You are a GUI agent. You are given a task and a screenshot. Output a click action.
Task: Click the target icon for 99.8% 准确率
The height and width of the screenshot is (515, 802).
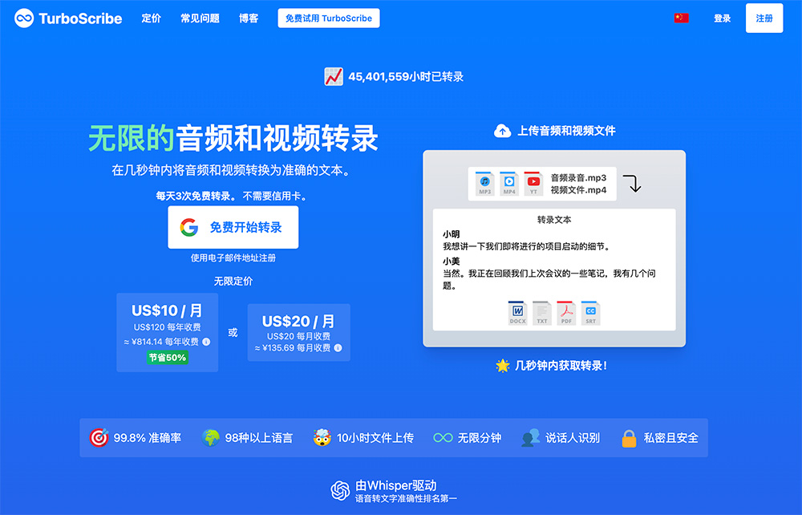click(x=99, y=438)
